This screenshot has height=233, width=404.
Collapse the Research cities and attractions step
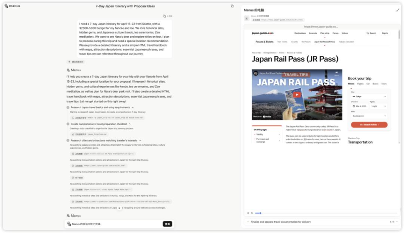pos(140,141)
